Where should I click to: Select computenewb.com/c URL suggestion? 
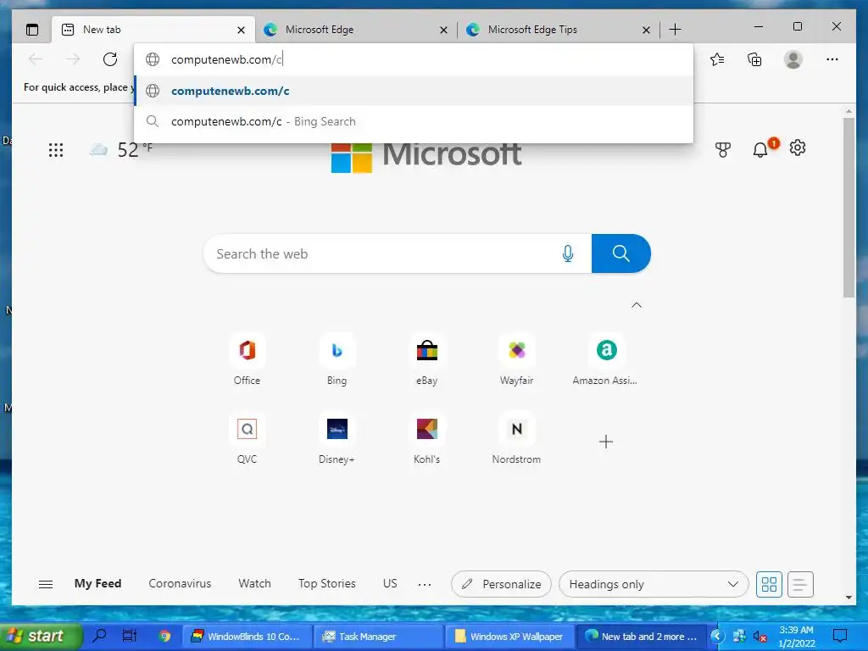tap(414, 91)
